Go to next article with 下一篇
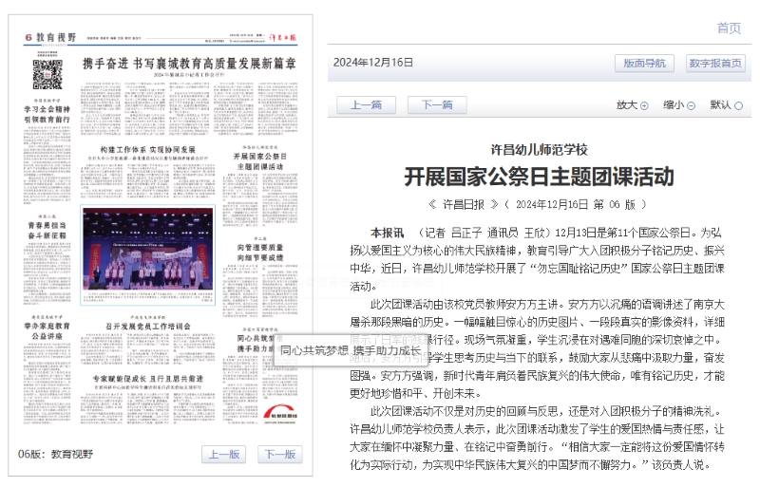Image resolution: width=760 pixels, height=487 pixels. click(436, 105)
